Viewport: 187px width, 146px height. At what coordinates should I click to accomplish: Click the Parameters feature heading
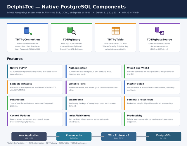pyautogui.click(x=17, y=100)
